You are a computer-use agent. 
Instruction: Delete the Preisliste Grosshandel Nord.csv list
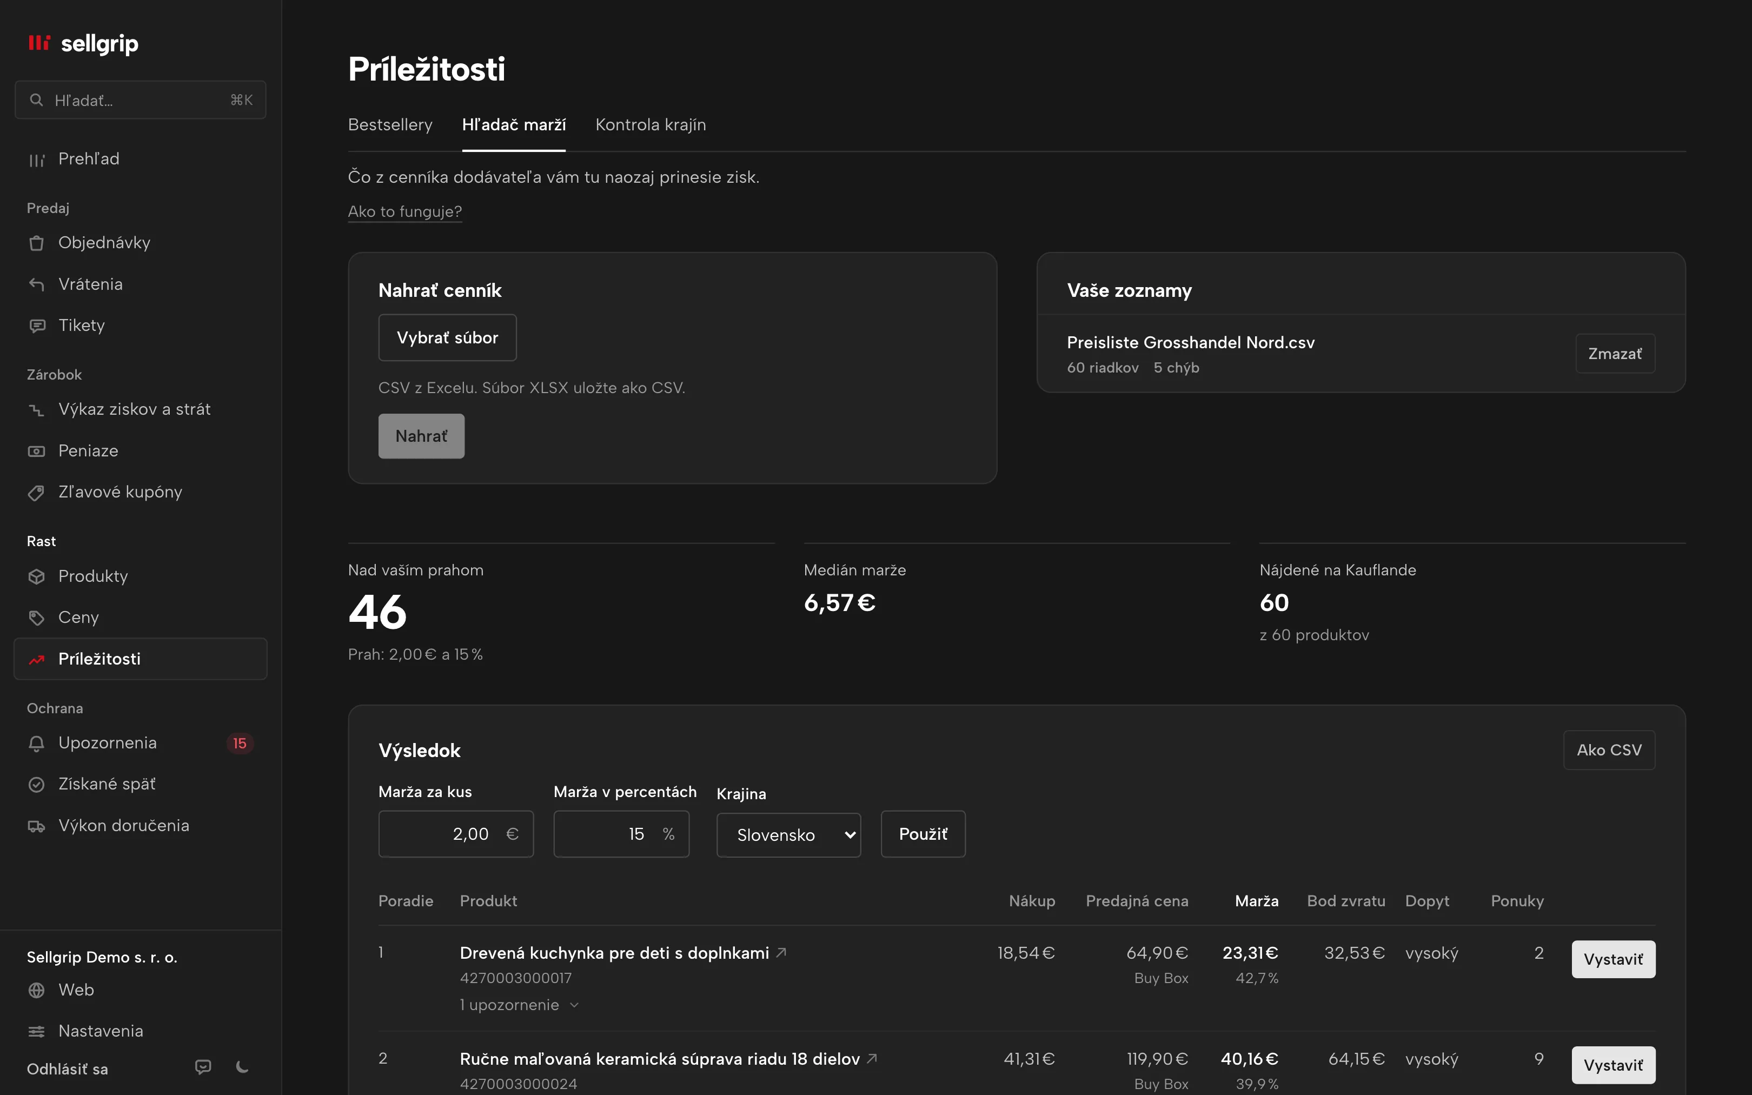pyautogui.click(x=1615, y=354)
